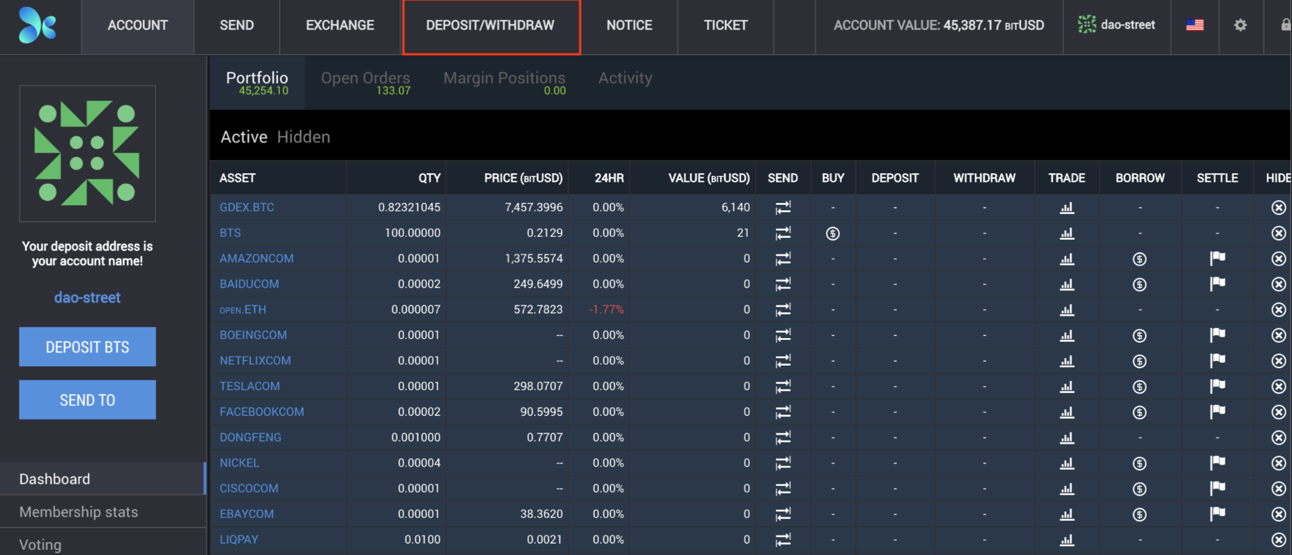Image resolution: width=1292 pixels, height=555 pixels.
Task: Open the NOTICE menu item
Action: [x=629, y=25]
